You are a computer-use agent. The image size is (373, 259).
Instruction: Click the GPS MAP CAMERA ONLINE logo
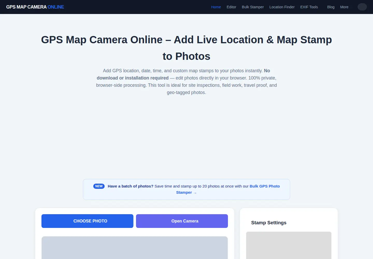pos(35,7)
